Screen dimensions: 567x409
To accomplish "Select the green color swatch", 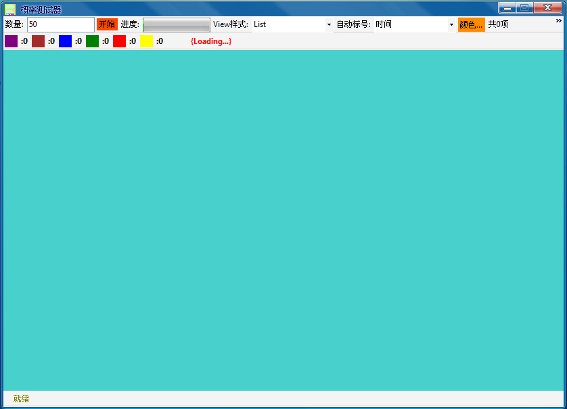I will pos(92,41).
